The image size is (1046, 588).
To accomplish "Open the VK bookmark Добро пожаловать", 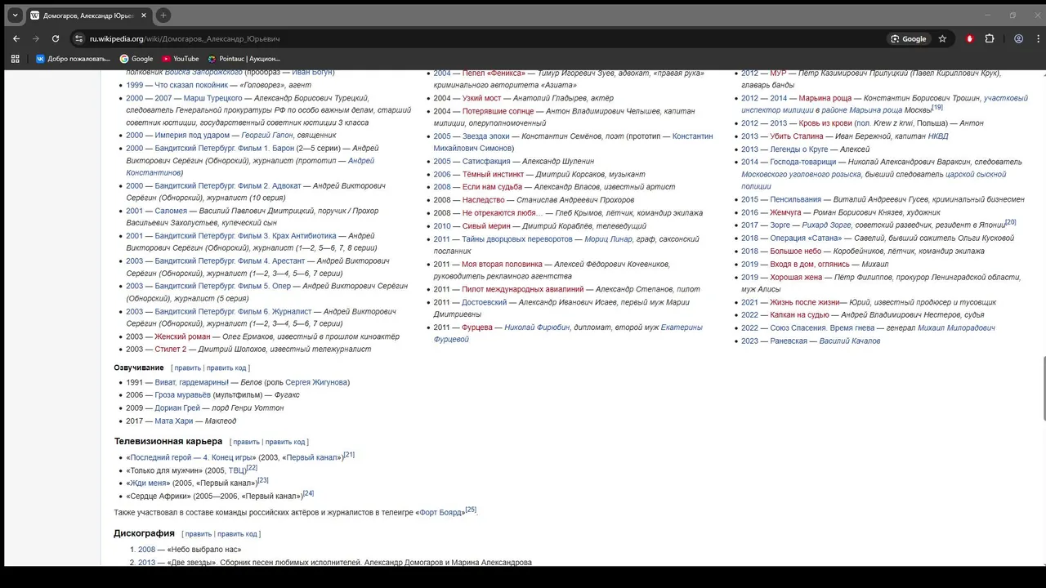I will pos(73,59).
